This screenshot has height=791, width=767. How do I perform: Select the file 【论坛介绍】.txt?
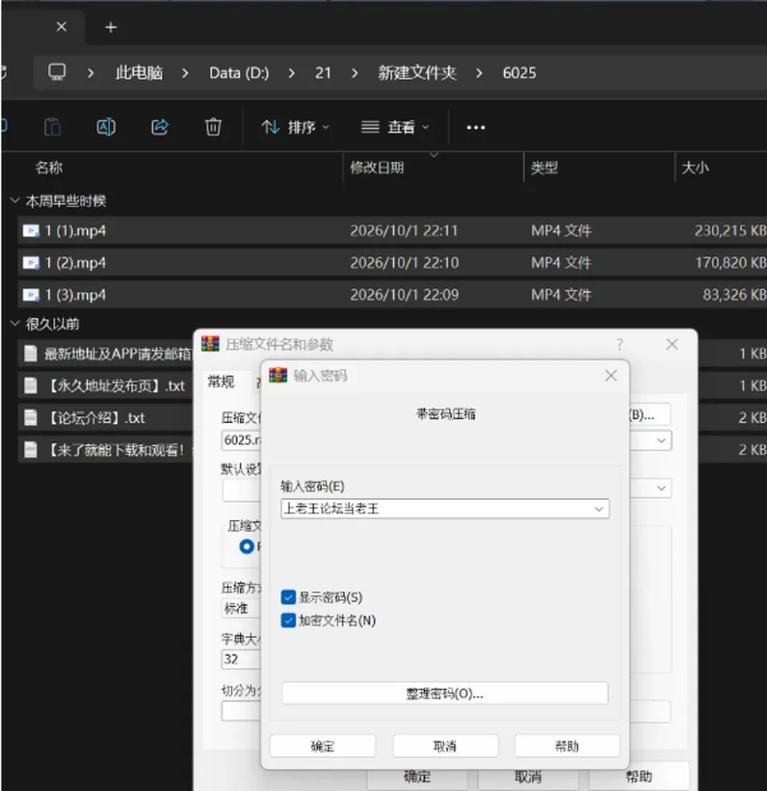(105, 417)
